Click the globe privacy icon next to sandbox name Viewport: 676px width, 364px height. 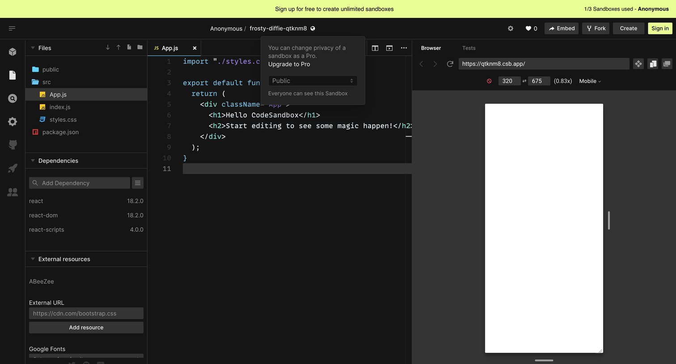point(313,28)
